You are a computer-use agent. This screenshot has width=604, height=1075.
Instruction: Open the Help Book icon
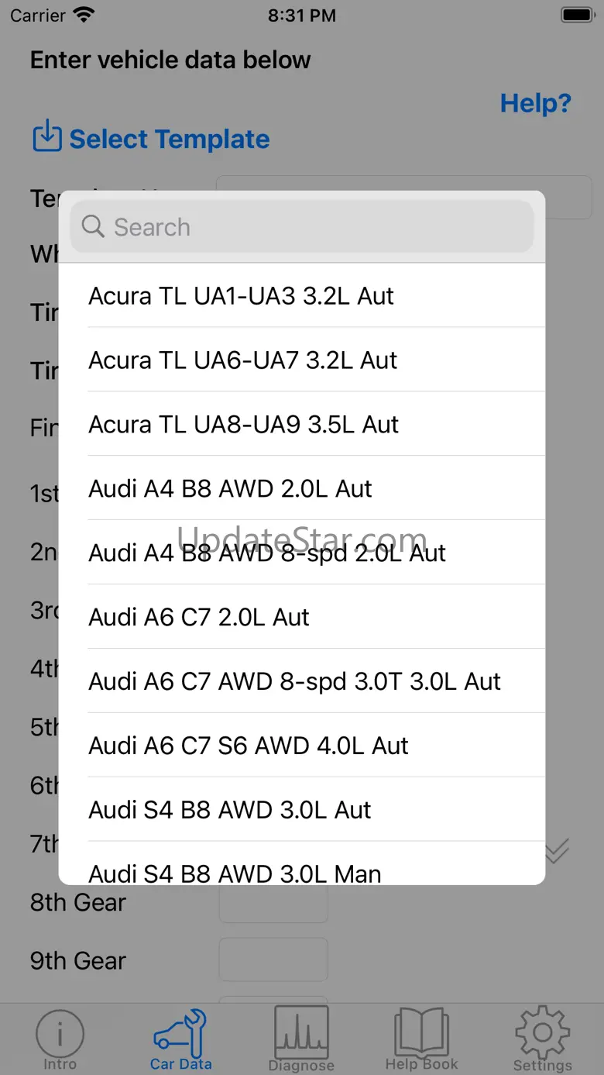[x=422, y=1033]
